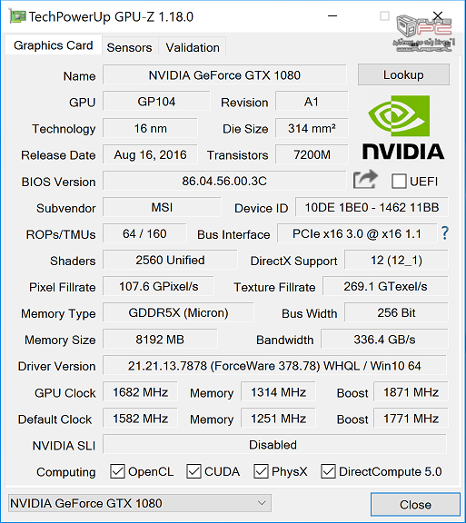Viewport: 466px width, 523px height.
Task: Open the GPU selection dropdown at bottom
Action: pos(140,503)
